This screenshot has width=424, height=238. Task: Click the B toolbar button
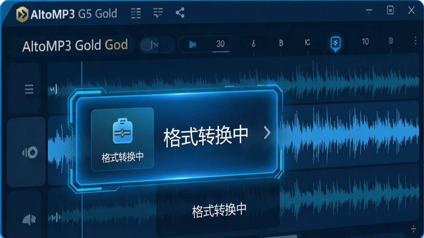click(281, 43)
